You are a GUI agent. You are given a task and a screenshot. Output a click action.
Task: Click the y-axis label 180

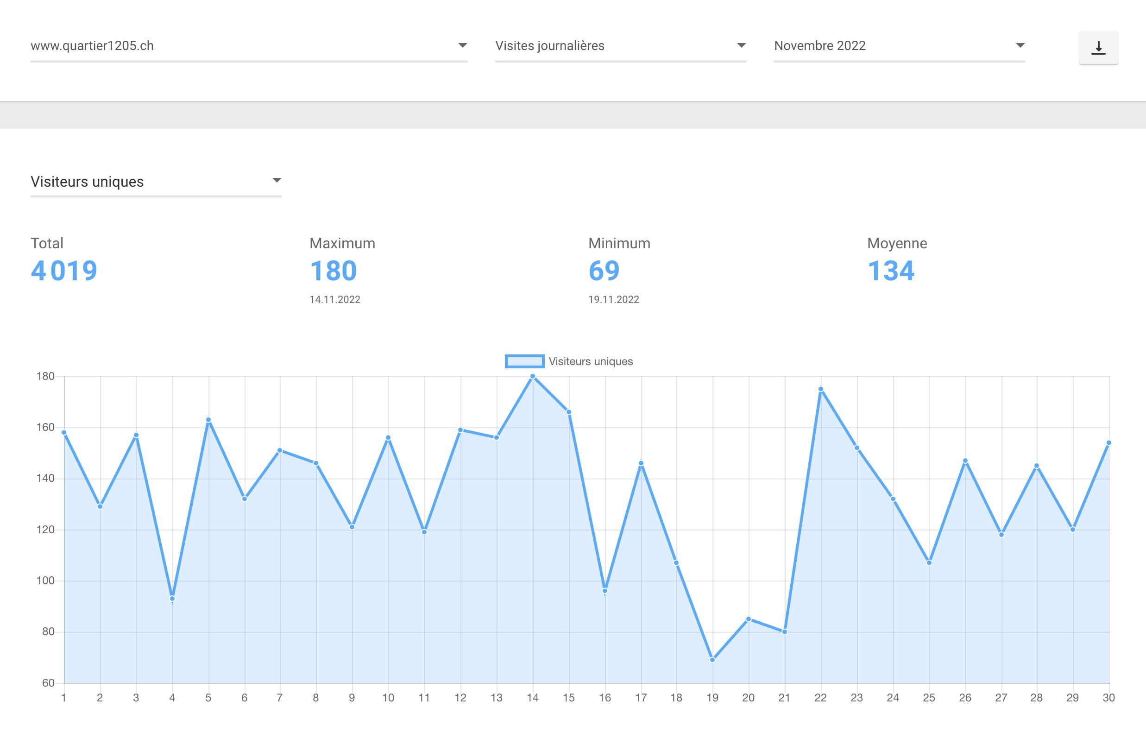pyautogui.click(x=46, y=377)
